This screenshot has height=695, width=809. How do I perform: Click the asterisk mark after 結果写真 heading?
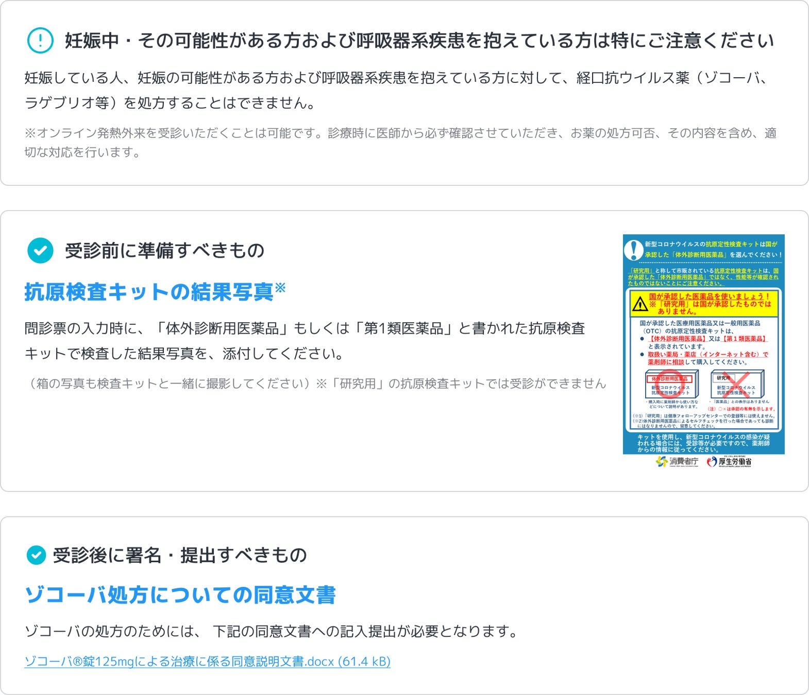[x=280, y=287]
